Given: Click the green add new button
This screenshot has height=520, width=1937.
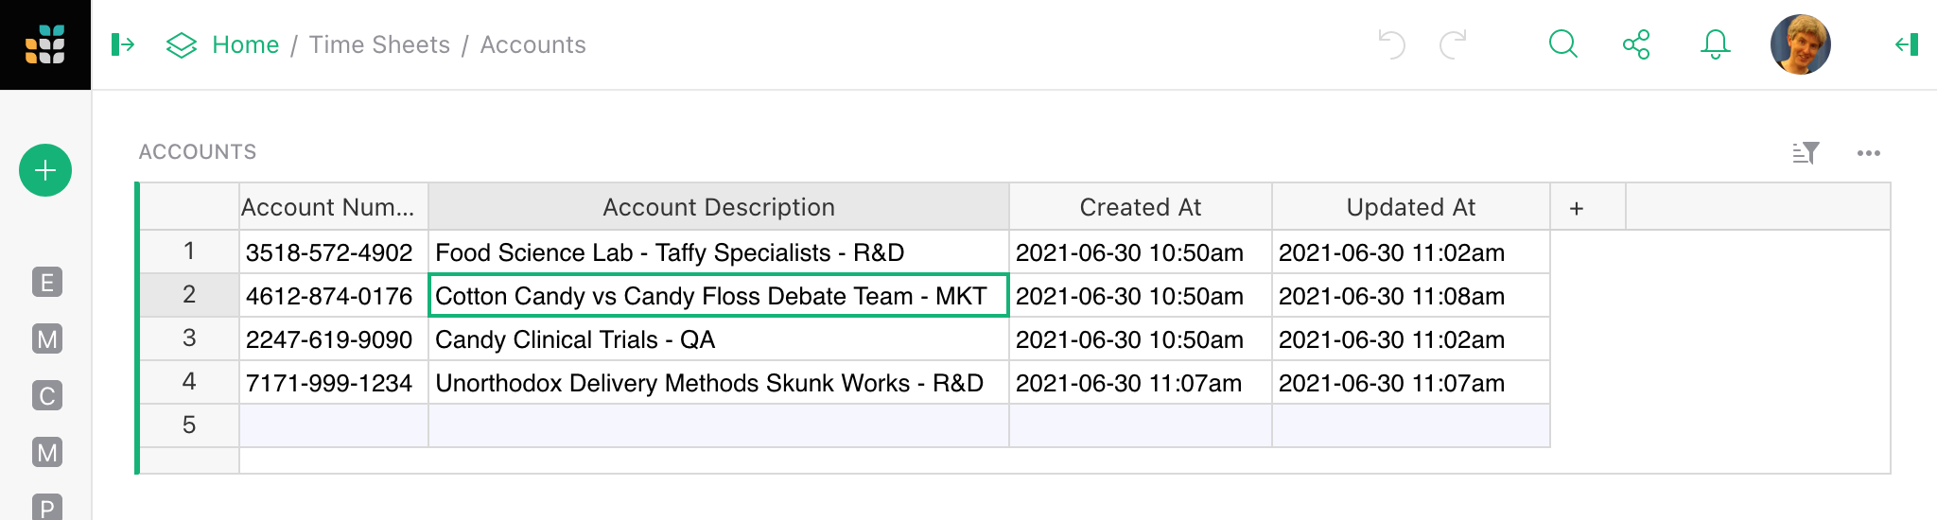Looking at the screenshot, I should [x=45, y=170].
